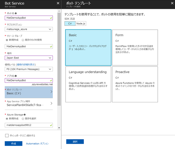Switch SDK language to Node.js

coord(81,24)
